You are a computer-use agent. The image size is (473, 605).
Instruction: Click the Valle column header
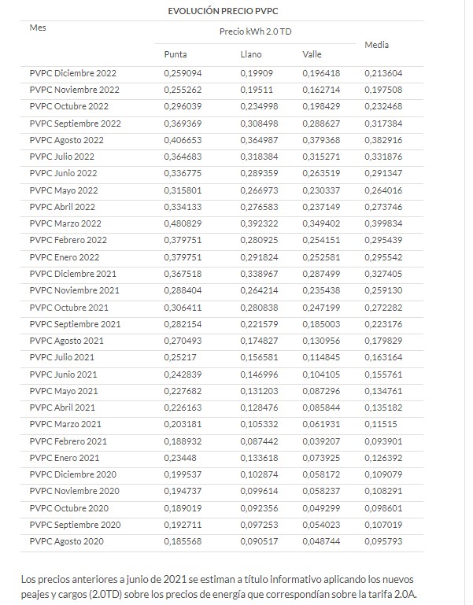pos(312,54)
